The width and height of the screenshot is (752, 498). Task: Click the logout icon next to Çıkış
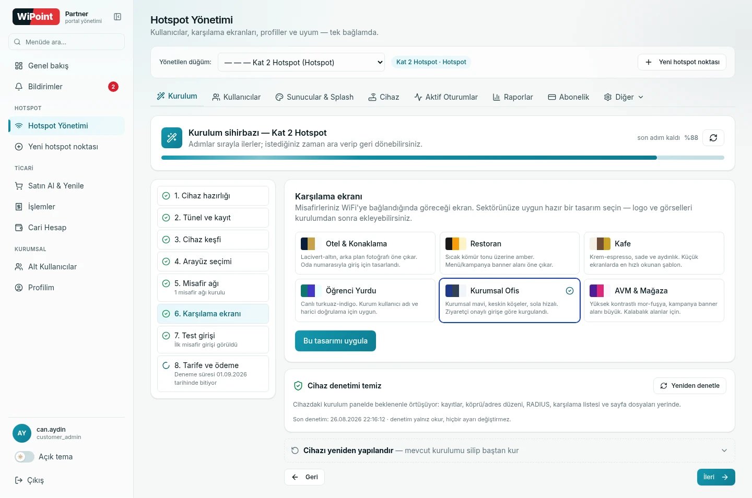coord(19,480)
